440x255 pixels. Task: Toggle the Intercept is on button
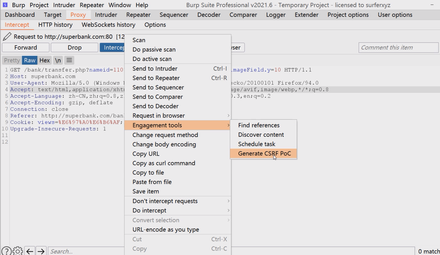point(112,48)
